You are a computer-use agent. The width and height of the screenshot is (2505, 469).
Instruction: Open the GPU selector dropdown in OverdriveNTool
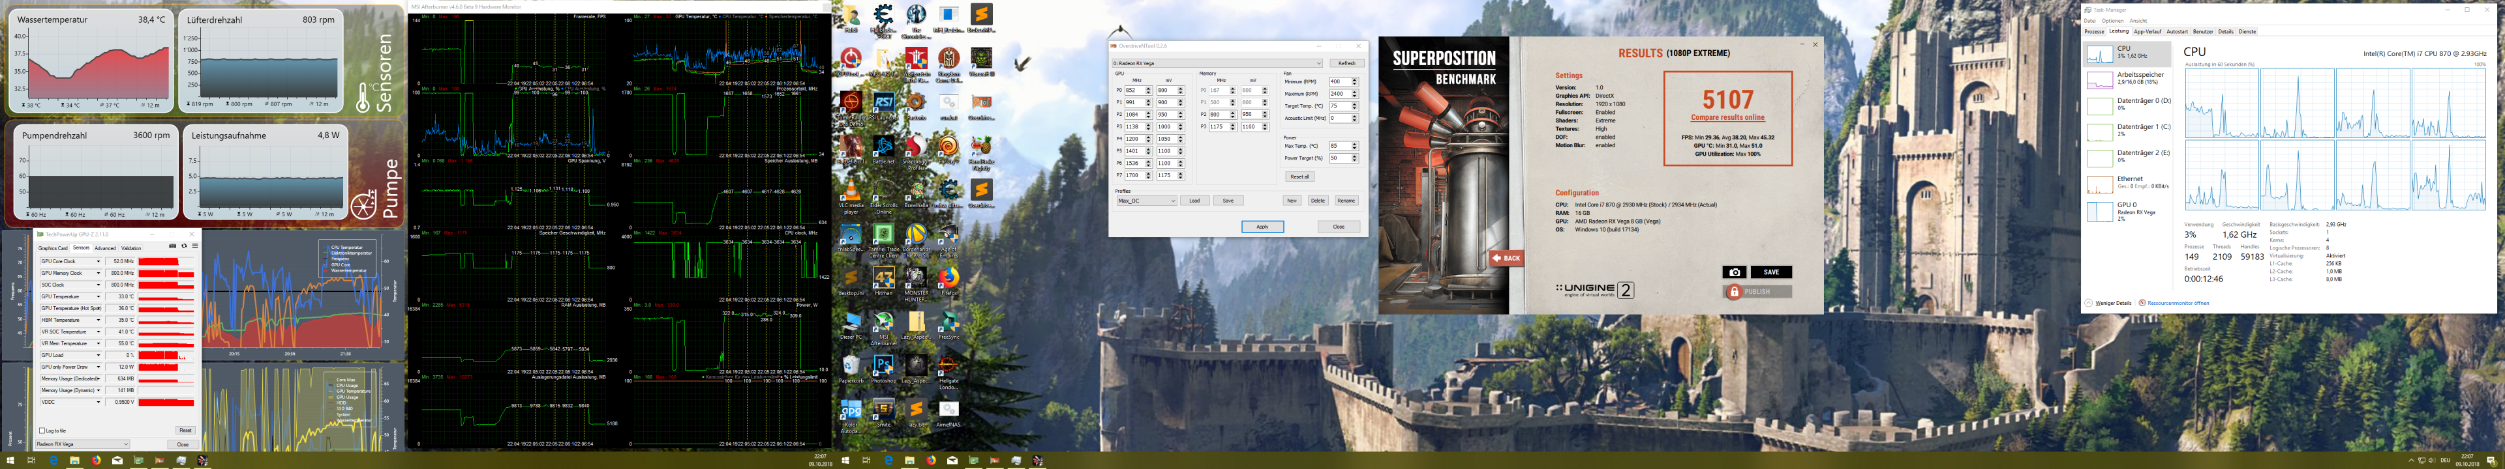(x=1219, y=63)
